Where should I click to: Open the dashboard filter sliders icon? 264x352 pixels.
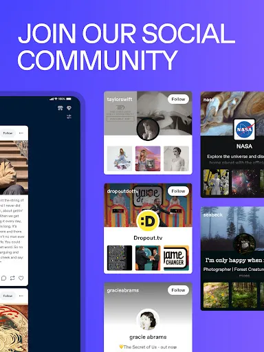(69, 117)
